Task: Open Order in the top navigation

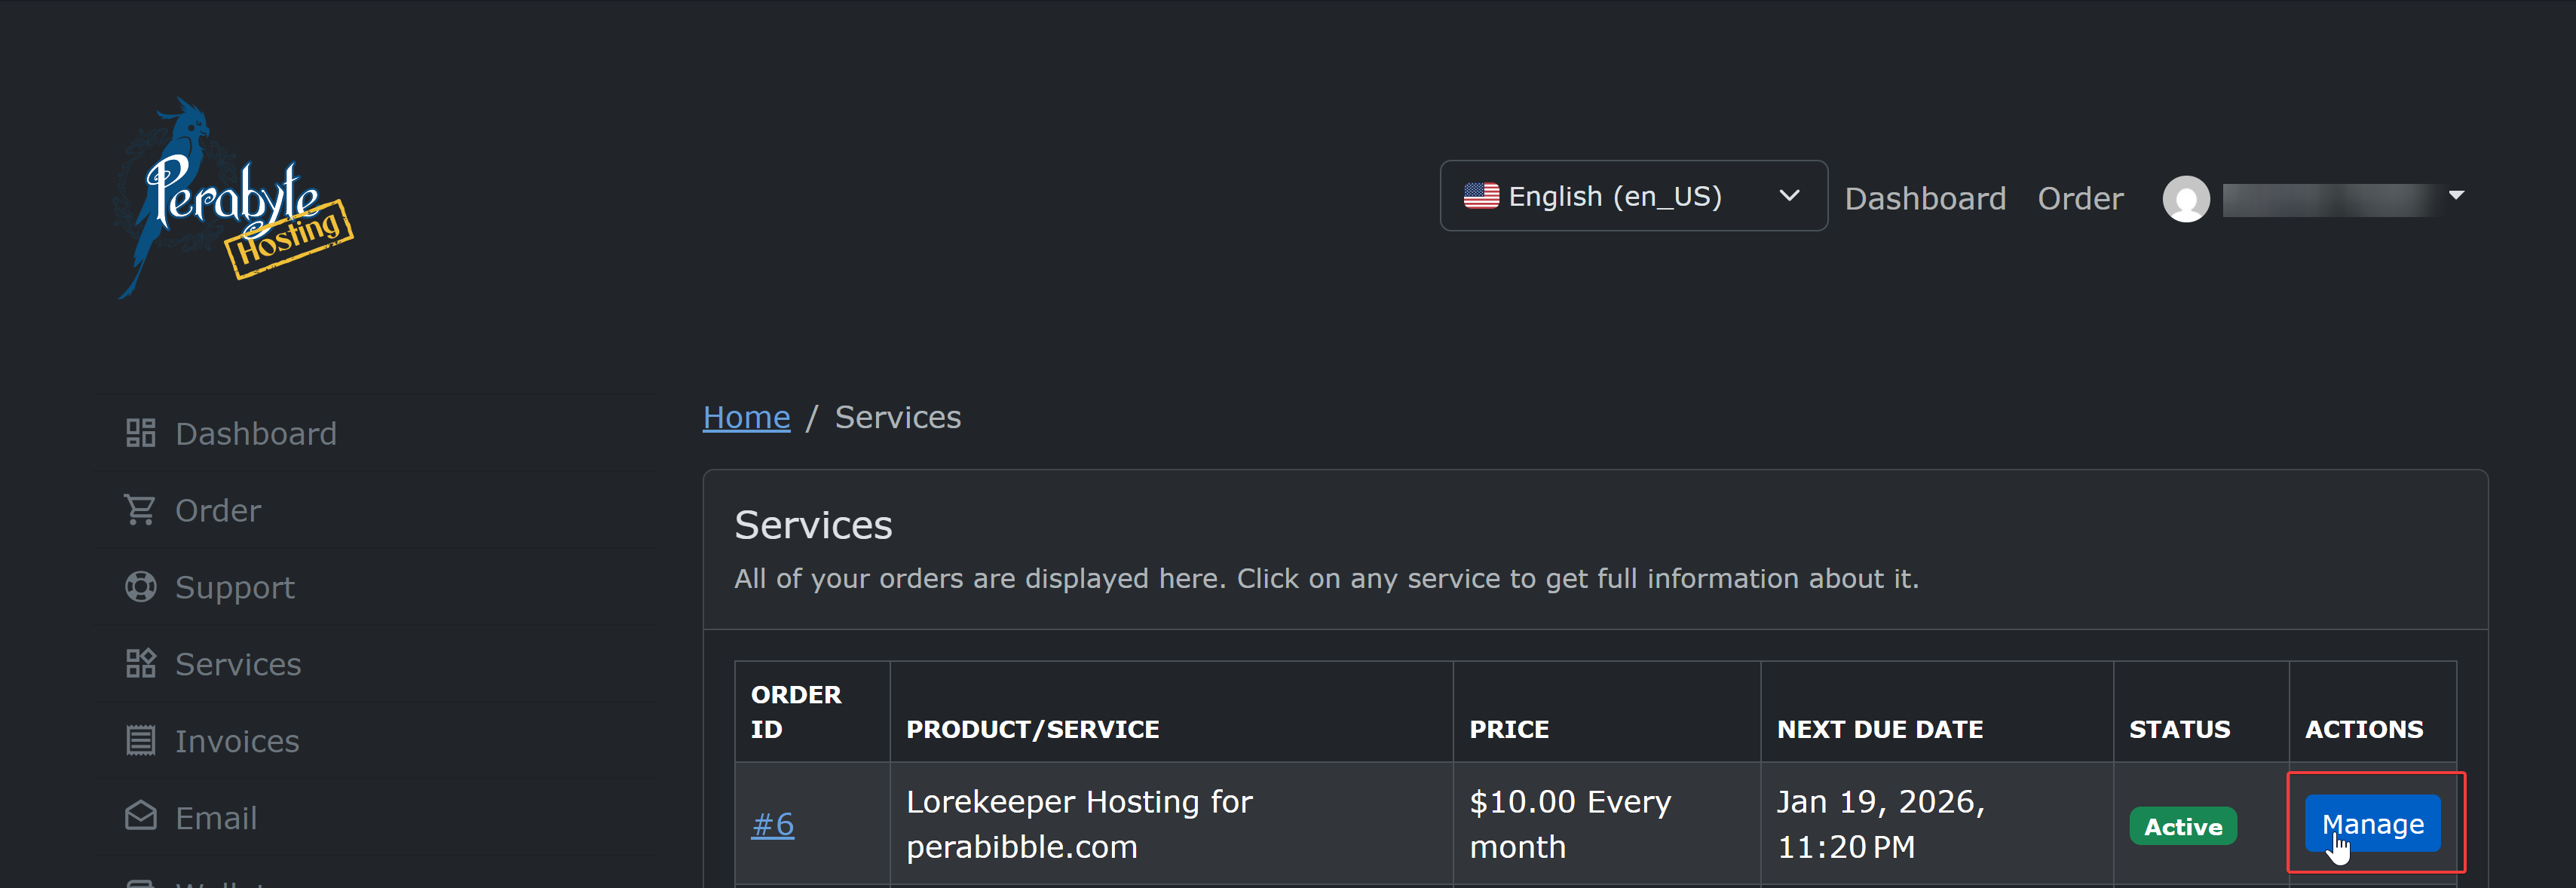Action: tap(2080, 198)
